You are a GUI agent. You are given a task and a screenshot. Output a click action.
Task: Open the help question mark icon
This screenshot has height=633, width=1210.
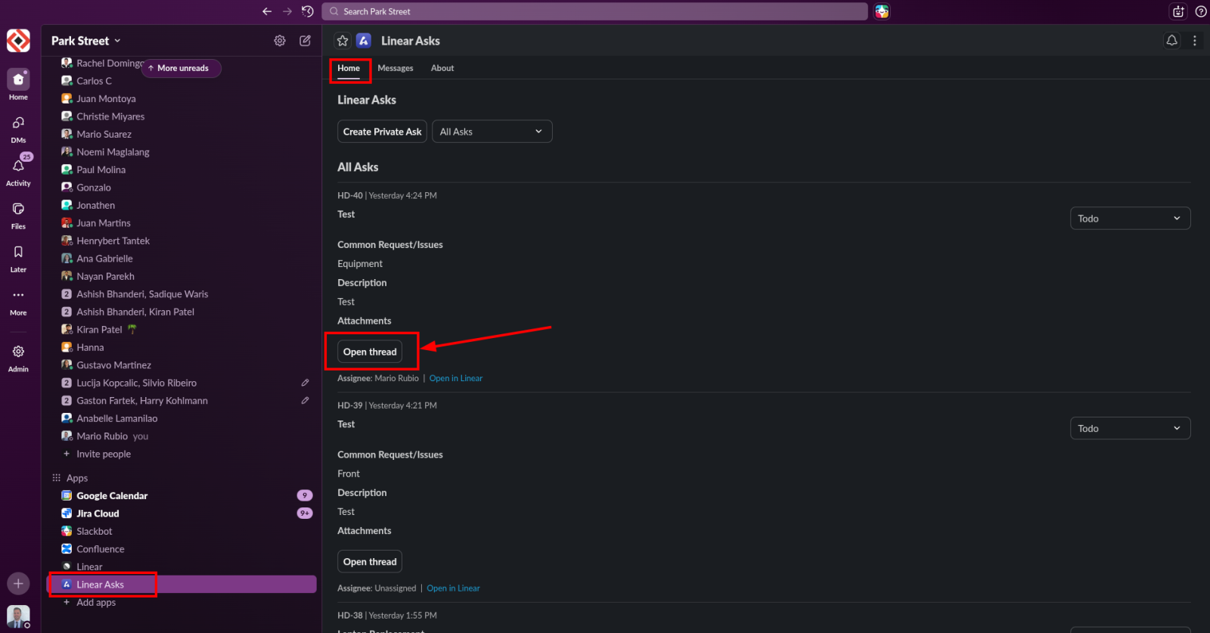pos(1201,11)
